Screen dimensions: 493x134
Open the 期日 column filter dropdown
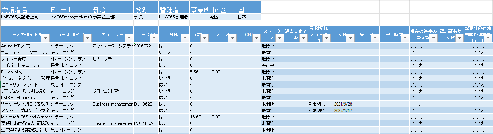pos(351,38)
